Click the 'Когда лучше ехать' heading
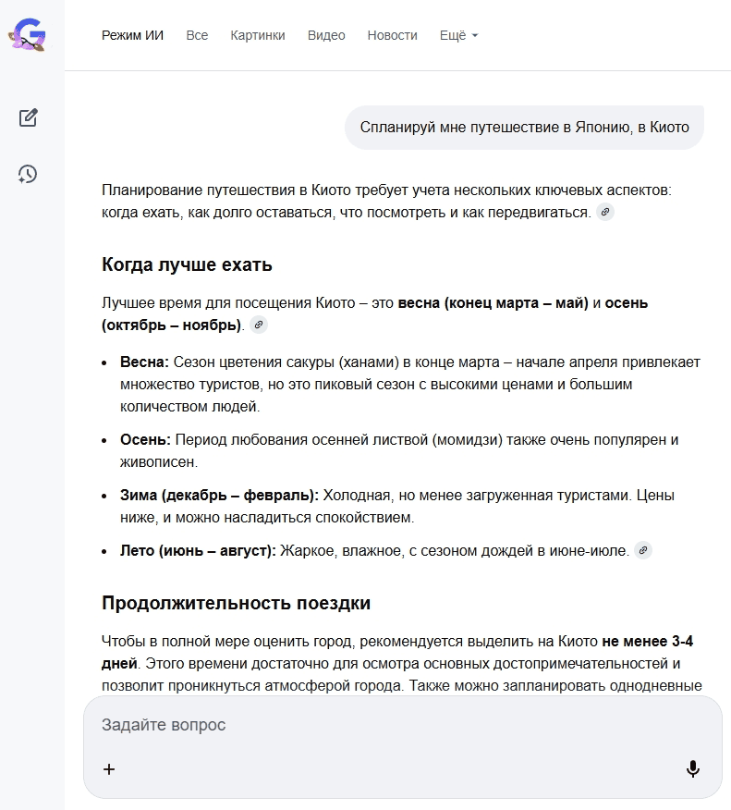The height and width of the screenshot is (810, 731). (x=187, y=265)
